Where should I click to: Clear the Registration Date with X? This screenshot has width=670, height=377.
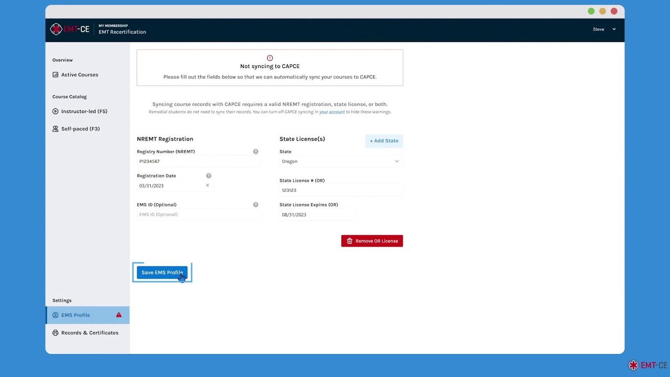[x=207, y=185]
